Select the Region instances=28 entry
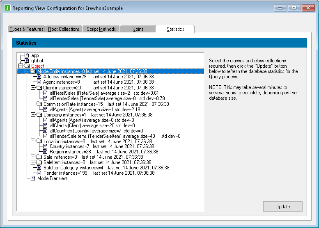319x228 pixels. [x=70, y=152]
